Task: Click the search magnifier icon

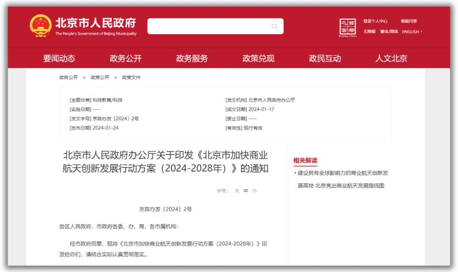Action: 274,26
